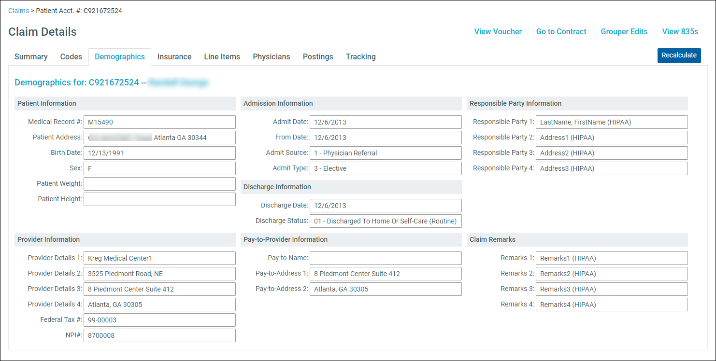This screenshot has width=716, height=361.
Task: Click the Medical Record # field
Action: [159, 122]
